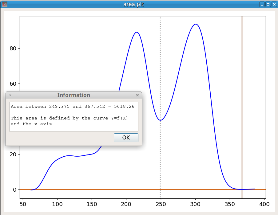Image resolution: width=278 pixels, height=215 pixels.
Task: Click the blue curve's peak near x=215
Action: click(137, 32)
